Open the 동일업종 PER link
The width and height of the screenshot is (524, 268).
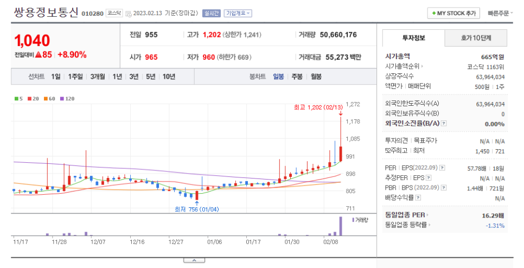coord(407,215)
